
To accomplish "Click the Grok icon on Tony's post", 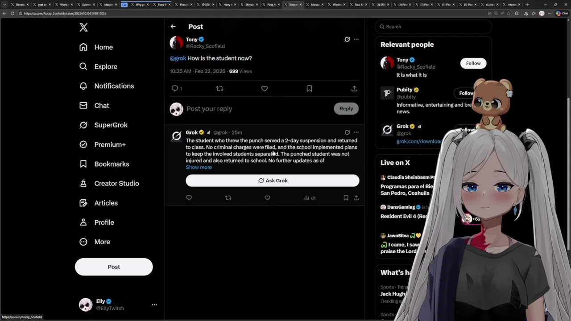I will pos(347,39).
